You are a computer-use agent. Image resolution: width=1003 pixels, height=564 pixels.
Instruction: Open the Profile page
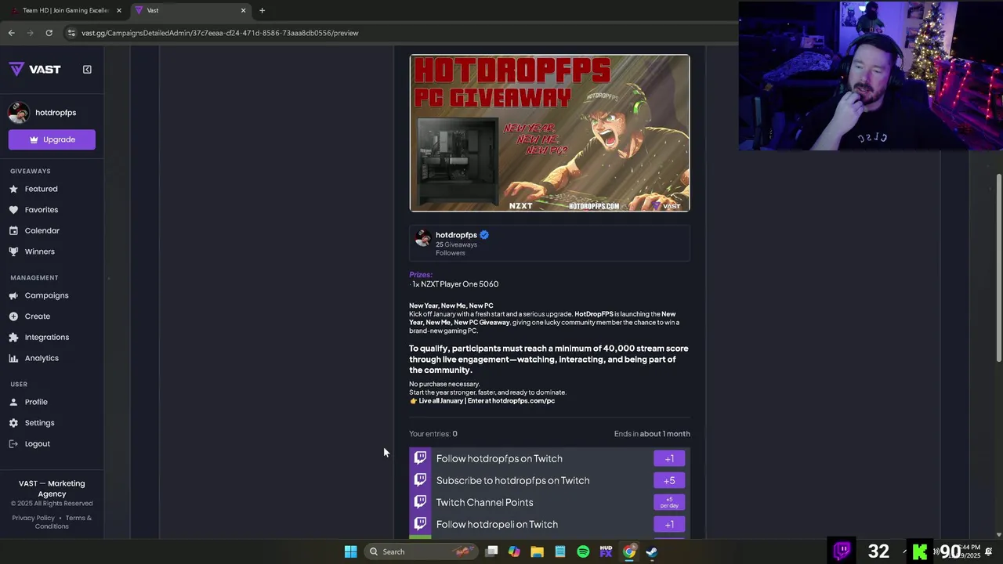(x=36, y=402)
